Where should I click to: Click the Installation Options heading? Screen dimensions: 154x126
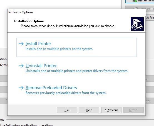tap(29, 21)
